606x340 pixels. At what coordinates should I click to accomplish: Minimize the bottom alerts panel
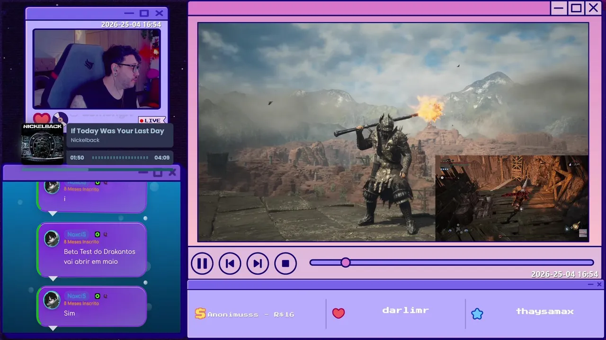coord(590,284)
